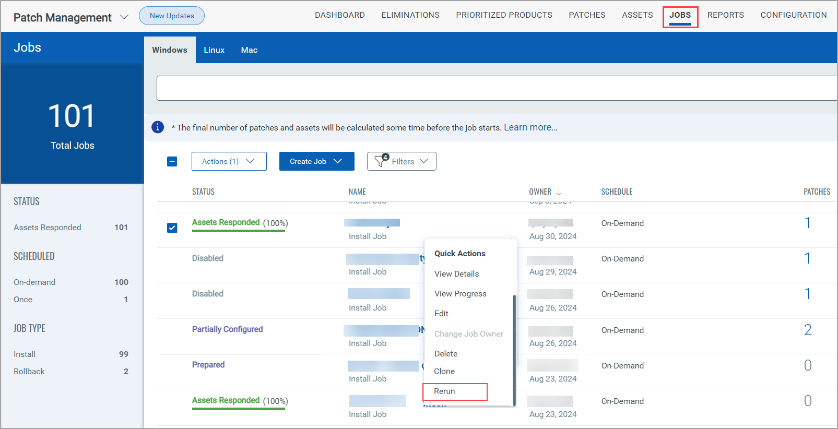Select Edit in Quick Actions menu

click(x=441, y=313)
